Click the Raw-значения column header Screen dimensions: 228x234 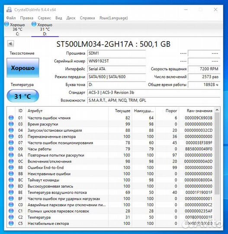point(196,111)
